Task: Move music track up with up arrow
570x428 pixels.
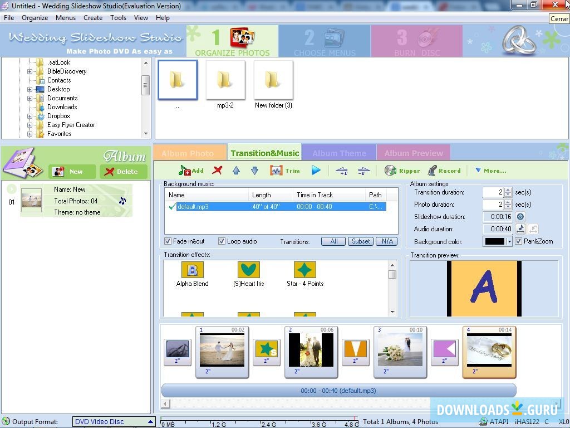Action: (x=236, y=171)
